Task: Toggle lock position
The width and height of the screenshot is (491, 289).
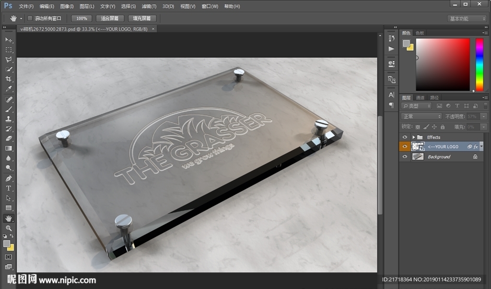Action: (x=434, y=127)
